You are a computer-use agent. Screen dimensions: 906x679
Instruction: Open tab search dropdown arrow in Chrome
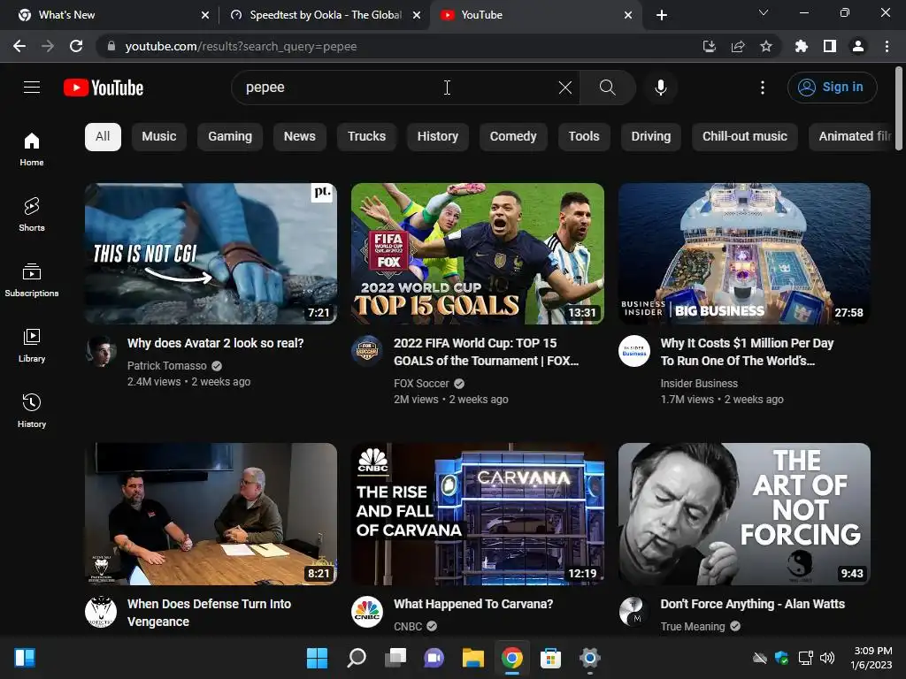point(764,13)
